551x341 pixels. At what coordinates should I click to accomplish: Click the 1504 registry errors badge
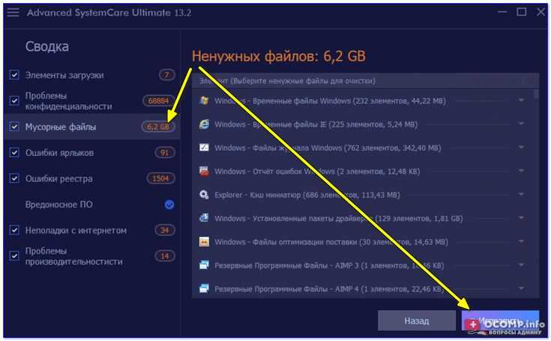point(160,178)
